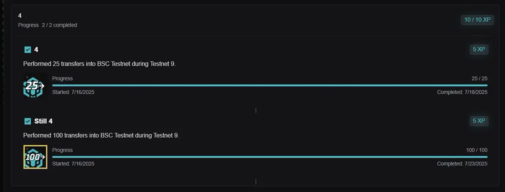Viewport: 505px width, 192px height.
Task: Click the 5 XP badge for achievement "4"
Action: pyautogui.click(x=479, y=49)
